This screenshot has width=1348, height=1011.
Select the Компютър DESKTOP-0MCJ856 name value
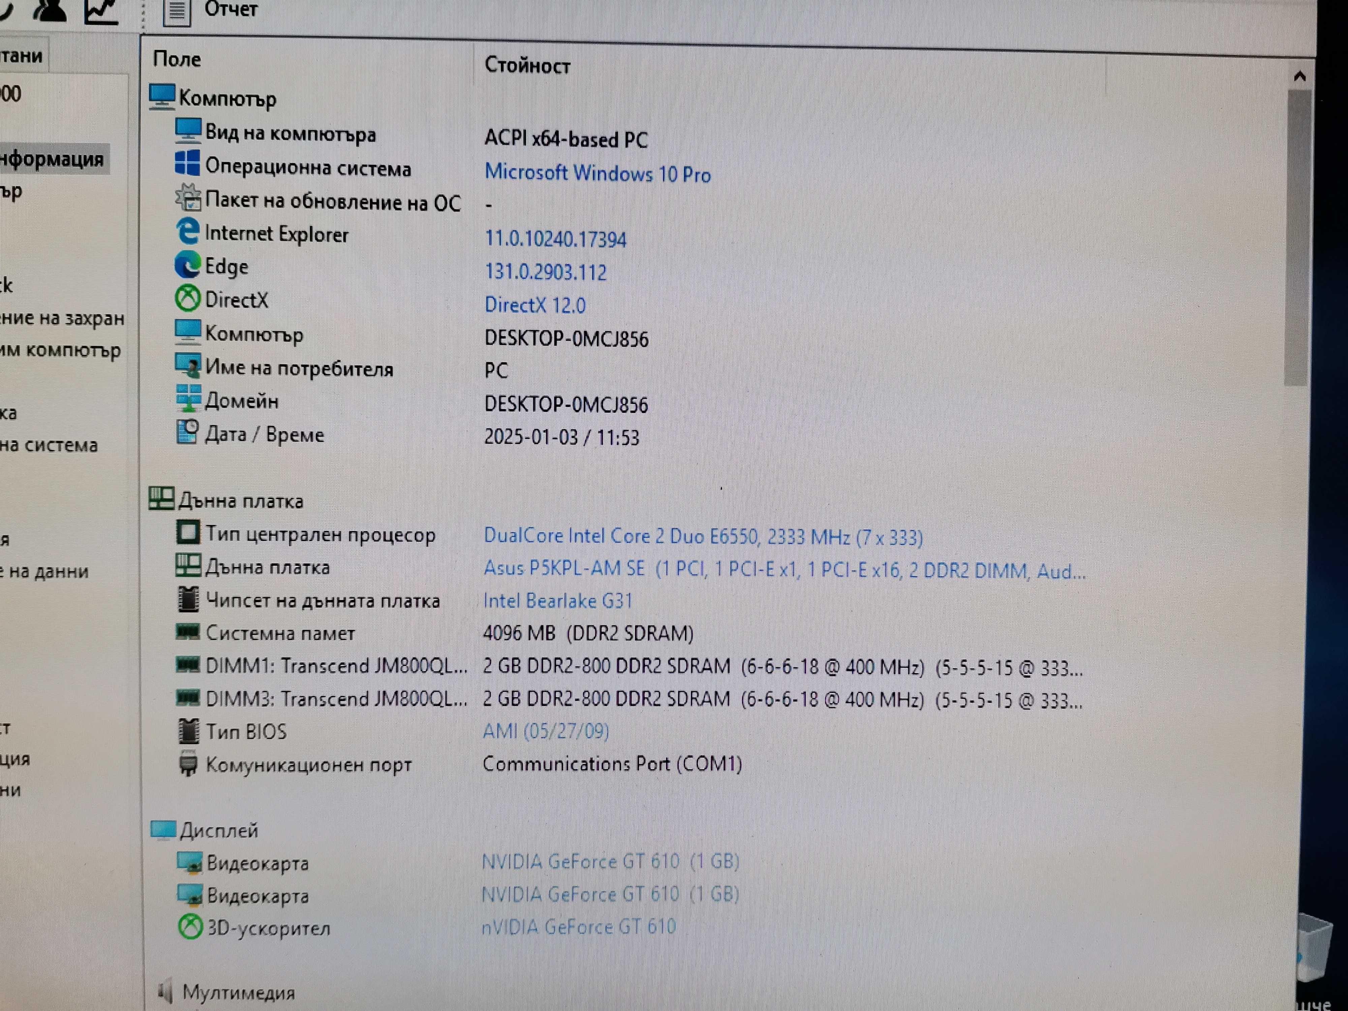566,338
